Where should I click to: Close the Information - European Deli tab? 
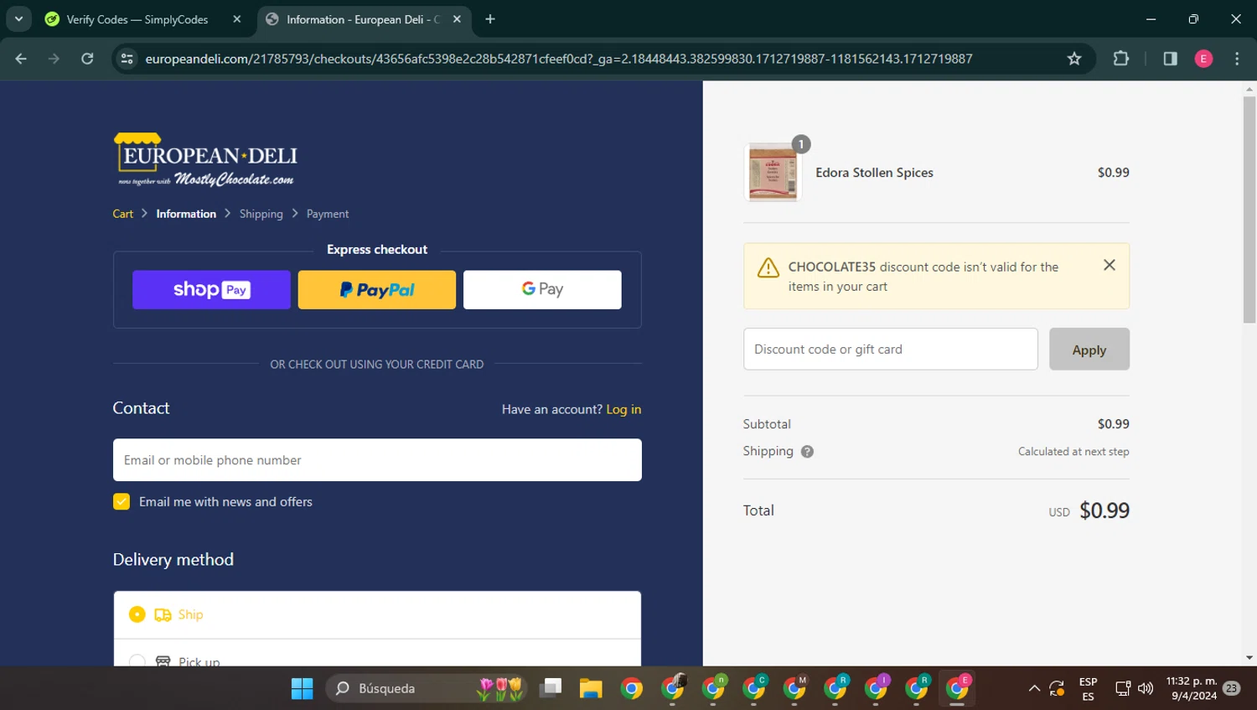pyautogui.click(x=457, y=19)
